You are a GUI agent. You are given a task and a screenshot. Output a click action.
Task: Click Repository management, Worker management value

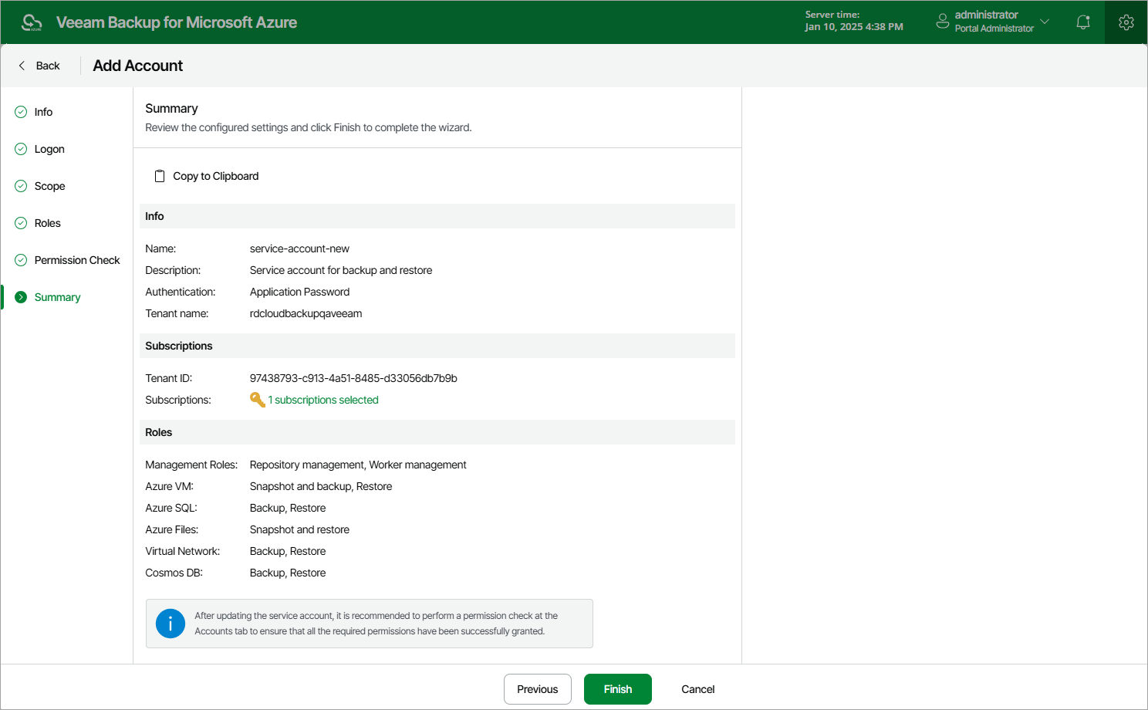tap(358, 465)
